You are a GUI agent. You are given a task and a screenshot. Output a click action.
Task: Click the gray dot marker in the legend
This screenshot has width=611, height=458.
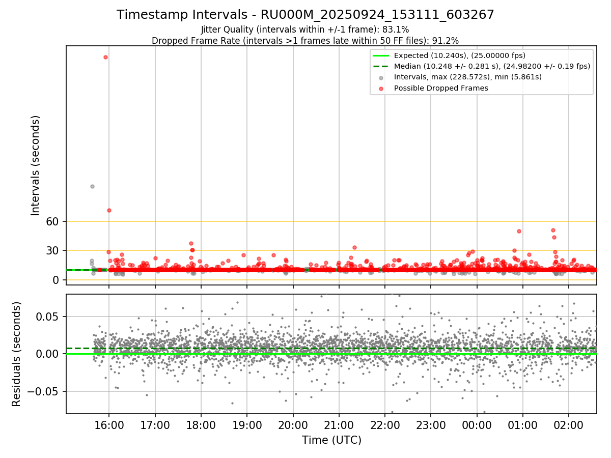tap(381, 78)
